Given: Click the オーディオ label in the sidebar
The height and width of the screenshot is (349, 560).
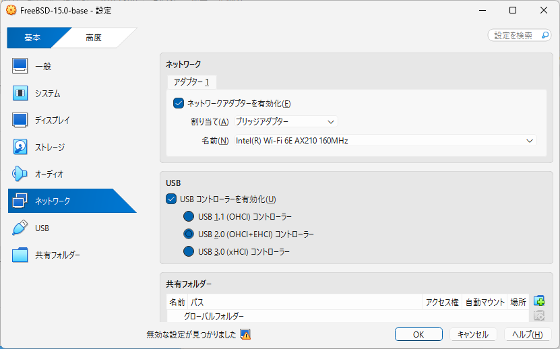Looking at the screenshot, I should coord(49,174).
